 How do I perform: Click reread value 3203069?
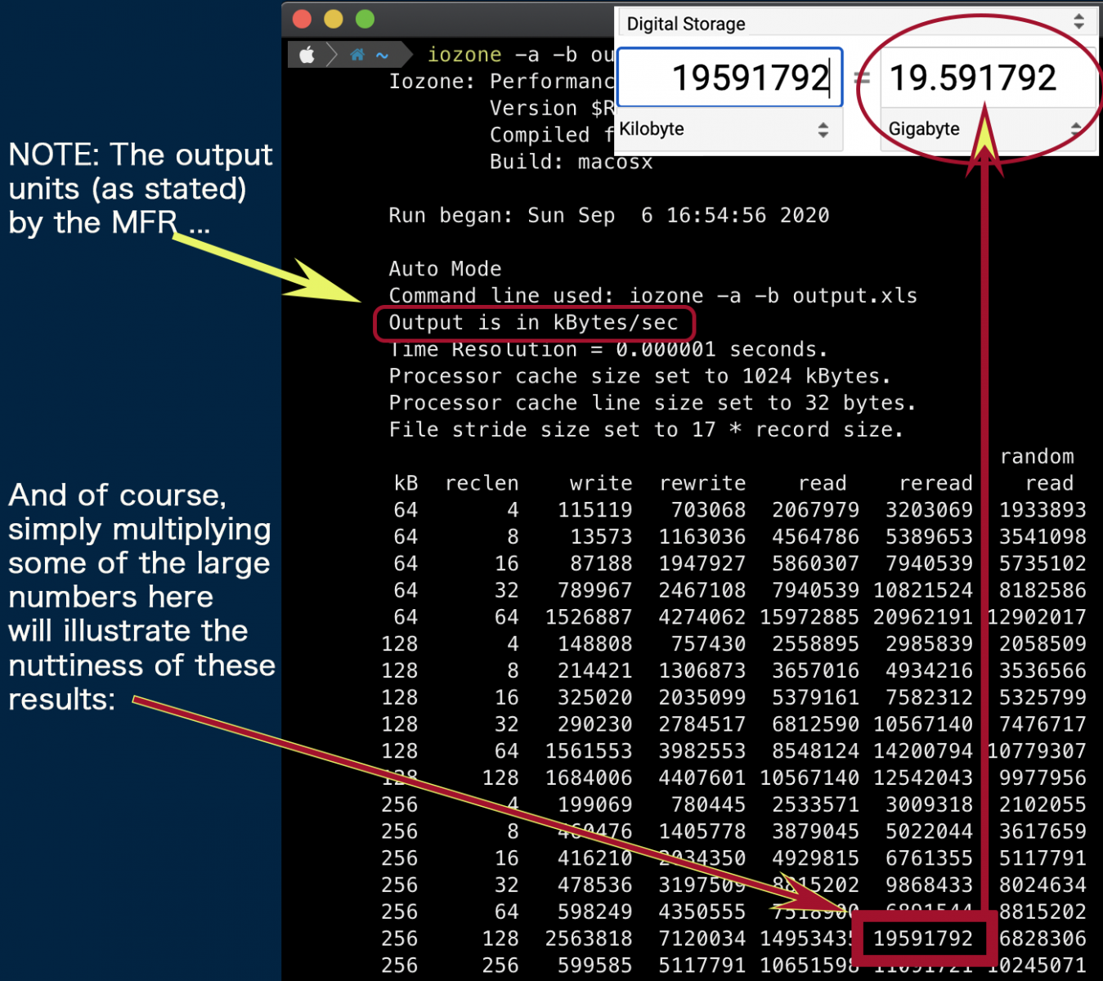[x=930, y=510]
